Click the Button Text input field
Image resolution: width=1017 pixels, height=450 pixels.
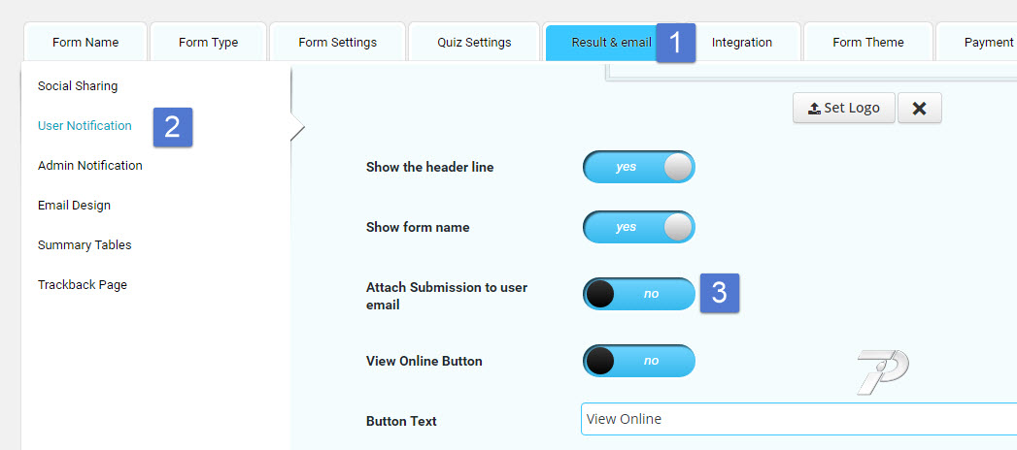coord(797,420)
